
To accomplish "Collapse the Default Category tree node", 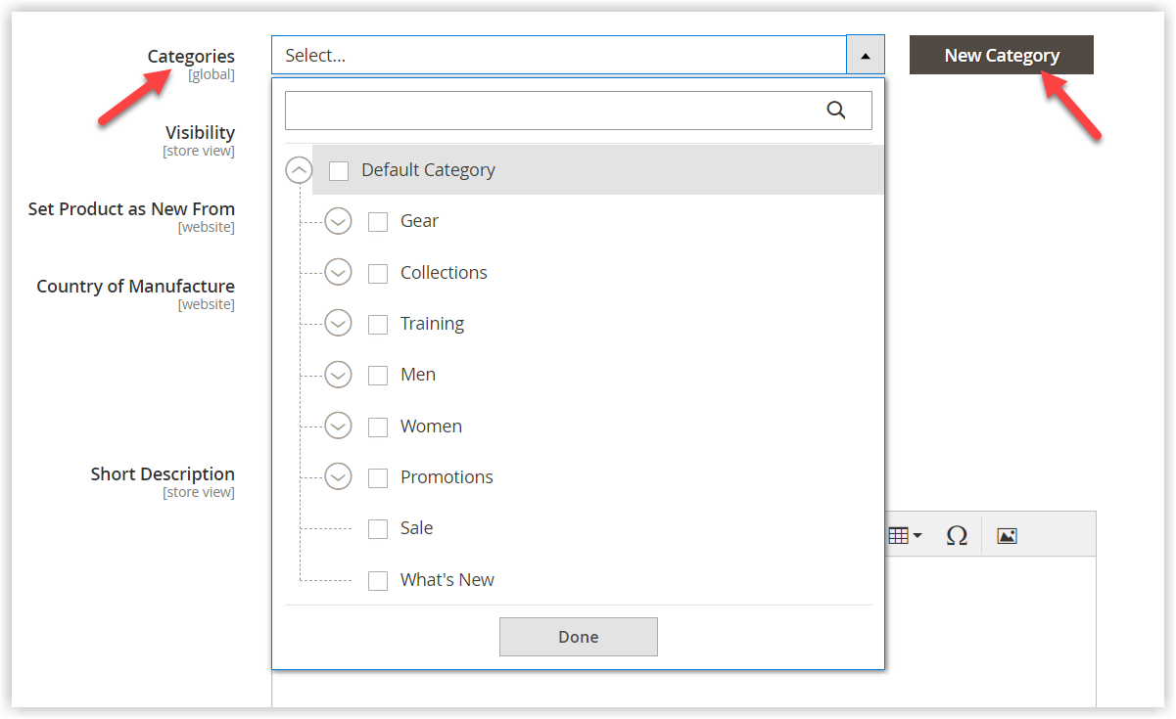I will [299, 170].
